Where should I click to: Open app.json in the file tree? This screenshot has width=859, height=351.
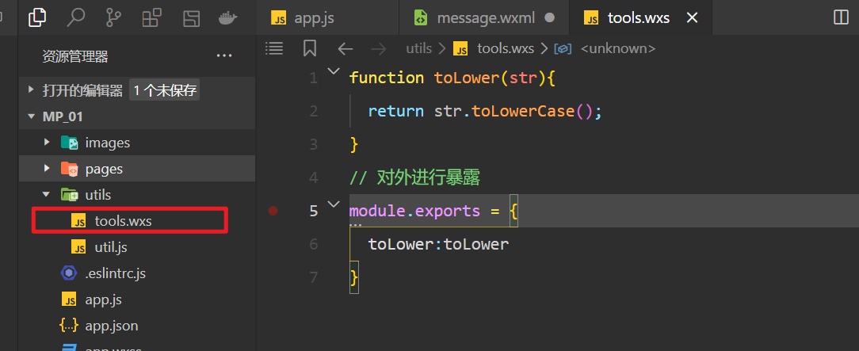click(137, 326)
